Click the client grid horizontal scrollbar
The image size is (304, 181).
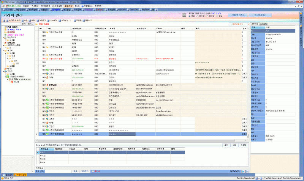click(x=136, y=140)
